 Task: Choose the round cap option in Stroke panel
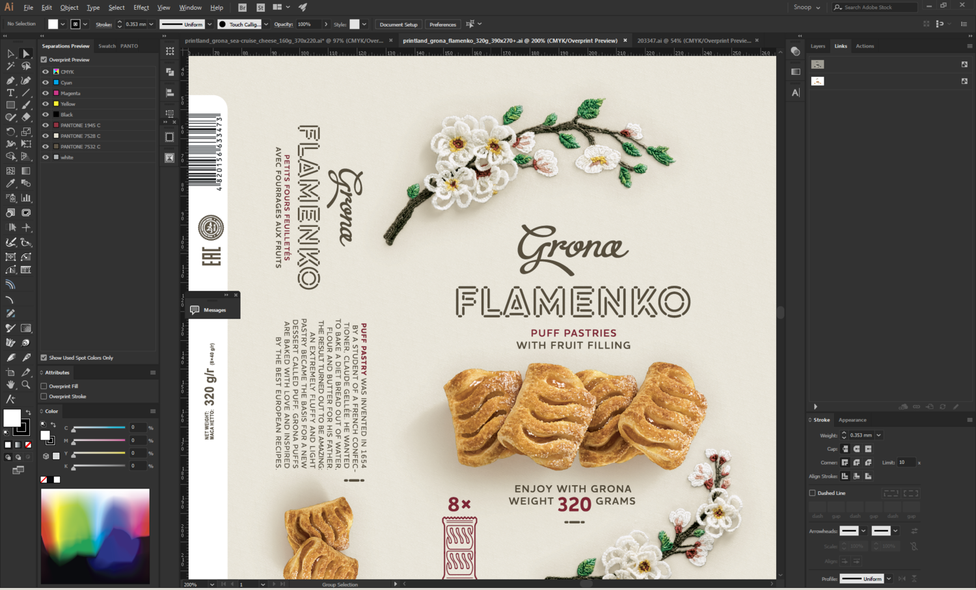(x=856, y=449)
